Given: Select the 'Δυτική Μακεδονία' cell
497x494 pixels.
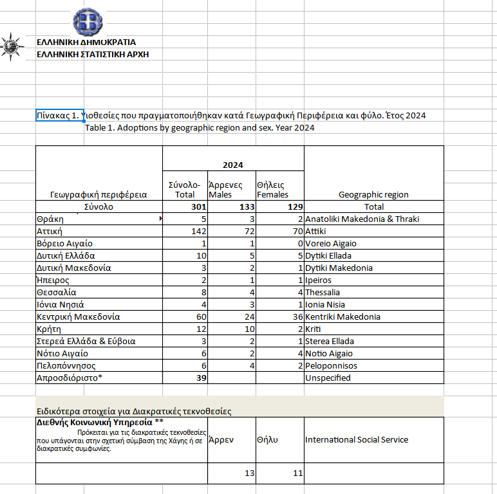Looking at the screenshot, I should pos(99,268).
